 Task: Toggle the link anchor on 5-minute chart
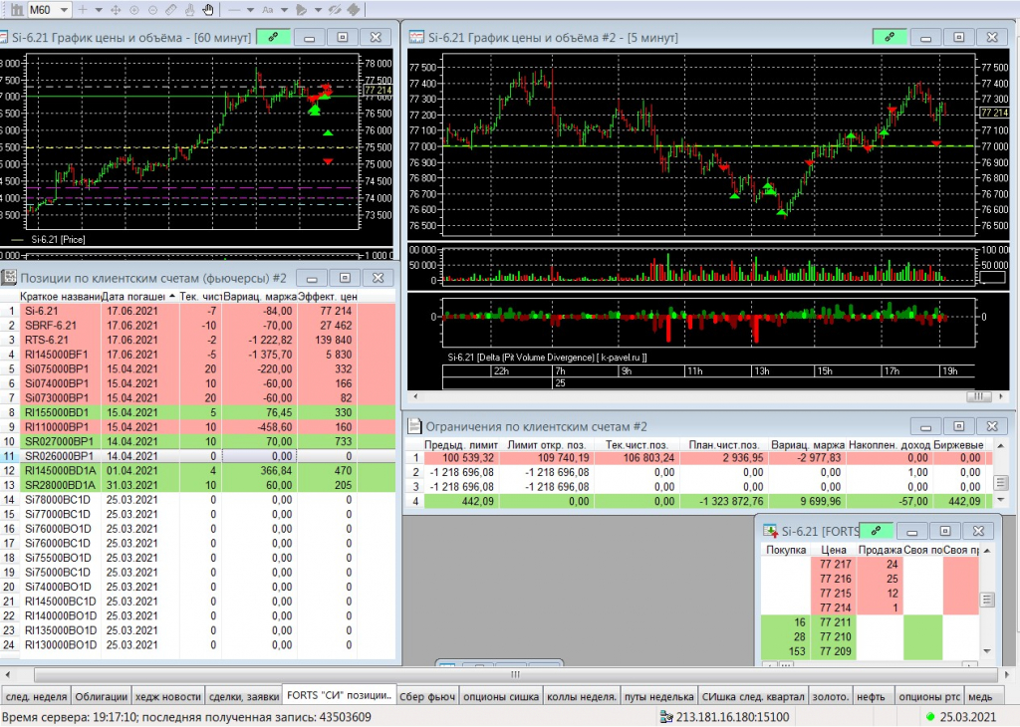click(x=890, y=37)
